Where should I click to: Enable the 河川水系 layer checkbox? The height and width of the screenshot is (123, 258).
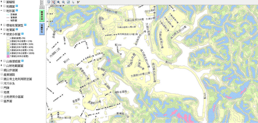click(x=2, y=83)
